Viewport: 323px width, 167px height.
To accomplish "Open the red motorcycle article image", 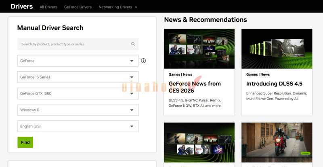I will (x=277, y=142).
